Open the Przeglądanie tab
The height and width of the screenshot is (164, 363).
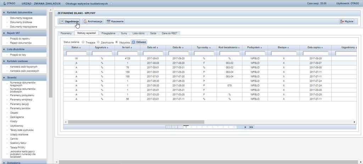pos(108,33)
